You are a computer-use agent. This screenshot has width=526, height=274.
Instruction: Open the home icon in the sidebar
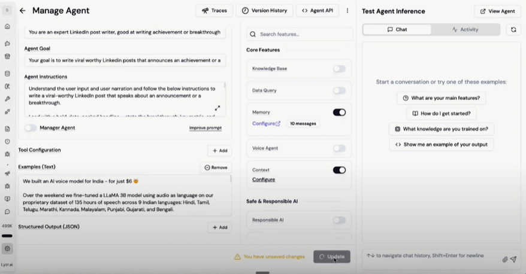click(x=7, y=26)
